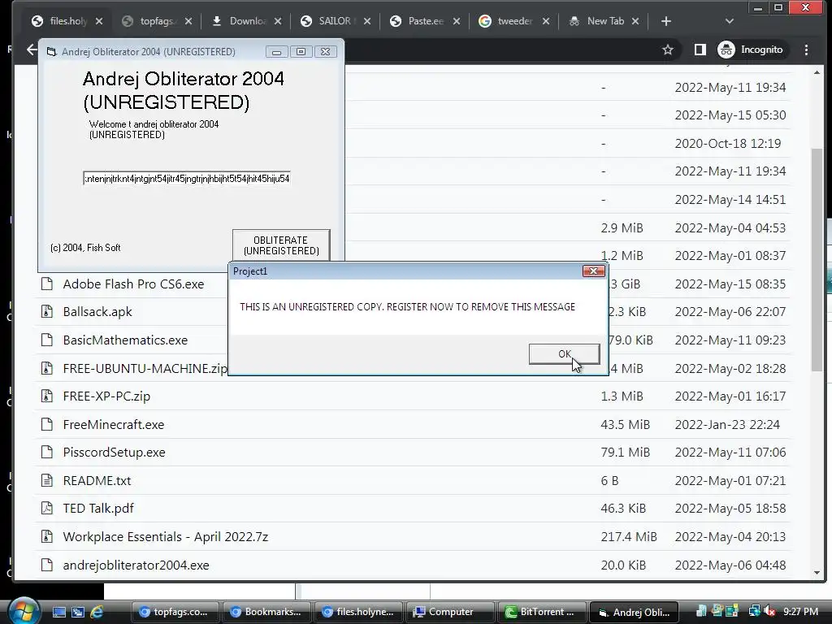Click the page scrollbar up arrow
The height and width of the screenshot is (624, 832).
(x=817, y=72)
